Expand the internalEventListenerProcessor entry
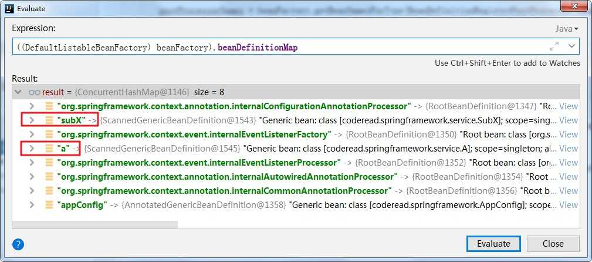This screenshot has height=262, width=592. point(32,163)
